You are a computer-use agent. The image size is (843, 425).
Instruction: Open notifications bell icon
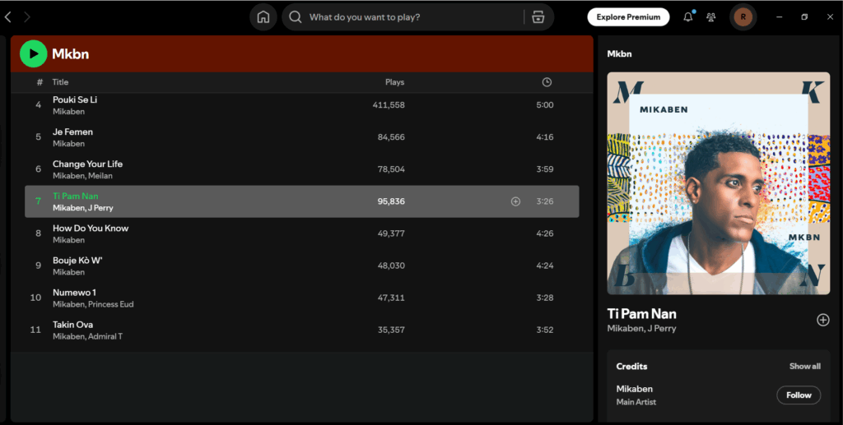(x=687, y=17)
